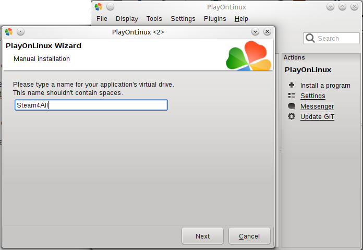Open the File menu
This screenshot has width=363, height=250.
point(102,19)
